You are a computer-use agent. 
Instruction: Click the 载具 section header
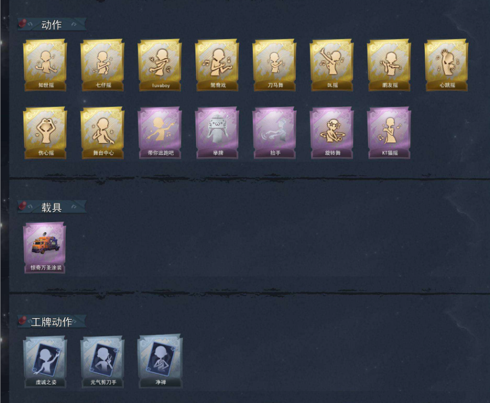(x=52, y=207)
